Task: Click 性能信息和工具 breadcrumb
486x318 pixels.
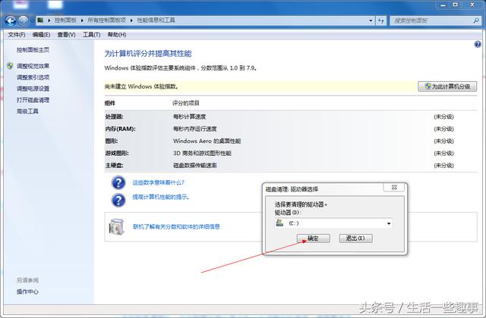Action: (156, 20)
